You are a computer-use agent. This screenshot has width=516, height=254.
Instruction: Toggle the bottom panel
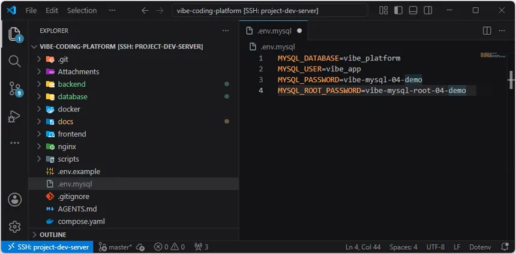click(413, 11)
